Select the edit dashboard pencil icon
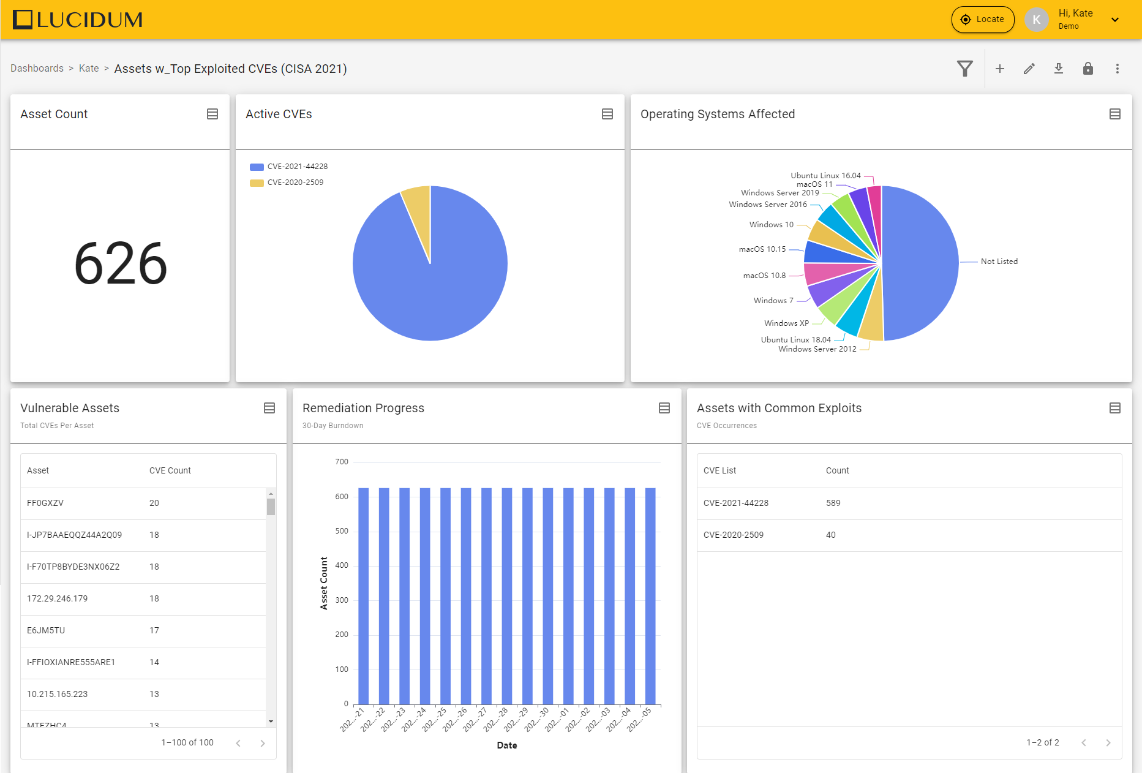The height and width of the screenshot is (773, 1142). click(x=1029, y=68)
